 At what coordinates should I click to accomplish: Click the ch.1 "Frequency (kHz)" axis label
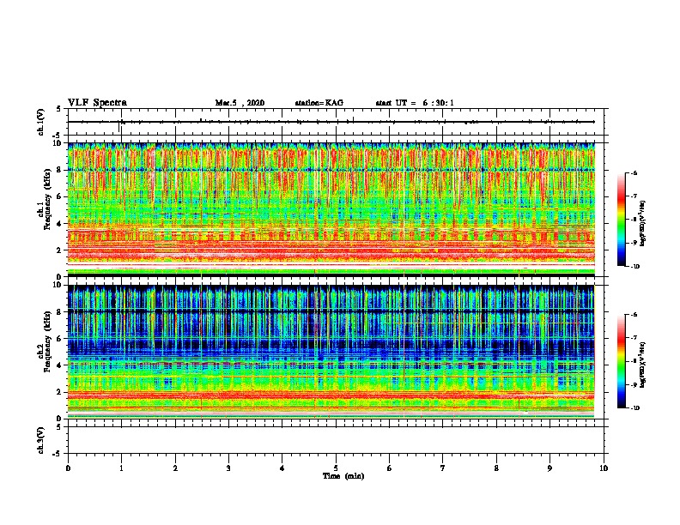[x=47, y=201]
